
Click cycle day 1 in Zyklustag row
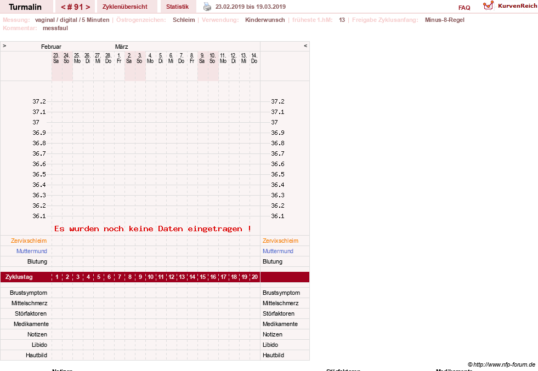(57, 277)
